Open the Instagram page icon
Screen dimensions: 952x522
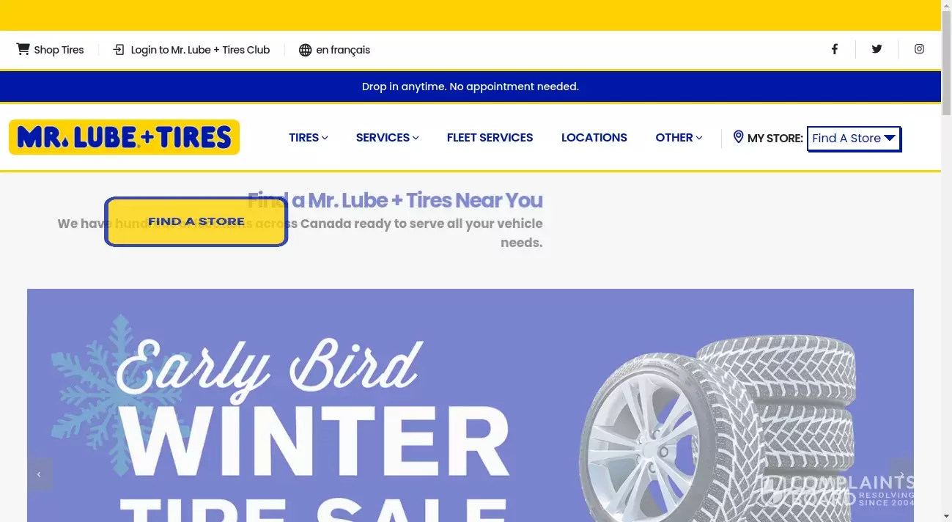(x=919, y=49)
